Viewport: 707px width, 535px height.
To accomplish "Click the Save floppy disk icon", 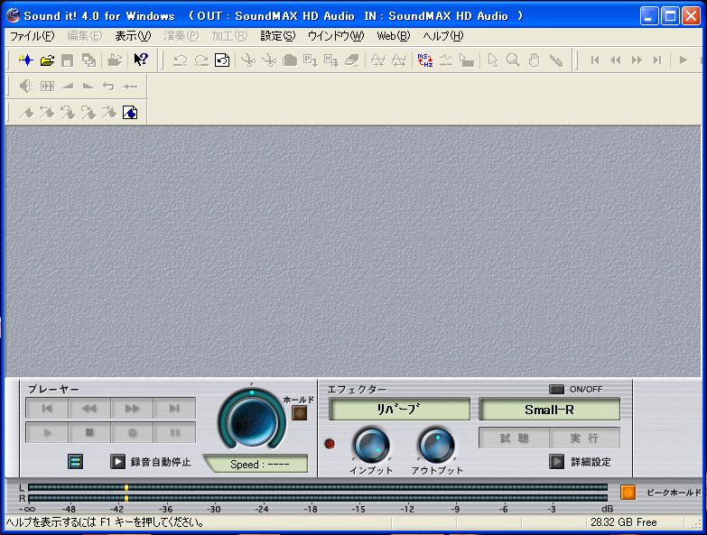I will tap(67, 60).
